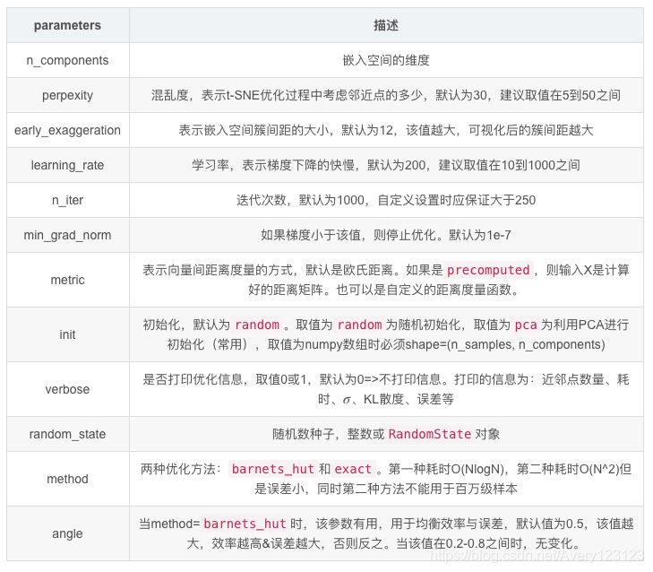Click the 'parameters' column header
Viewport: 653px width, 572px height.
point(67,25)
